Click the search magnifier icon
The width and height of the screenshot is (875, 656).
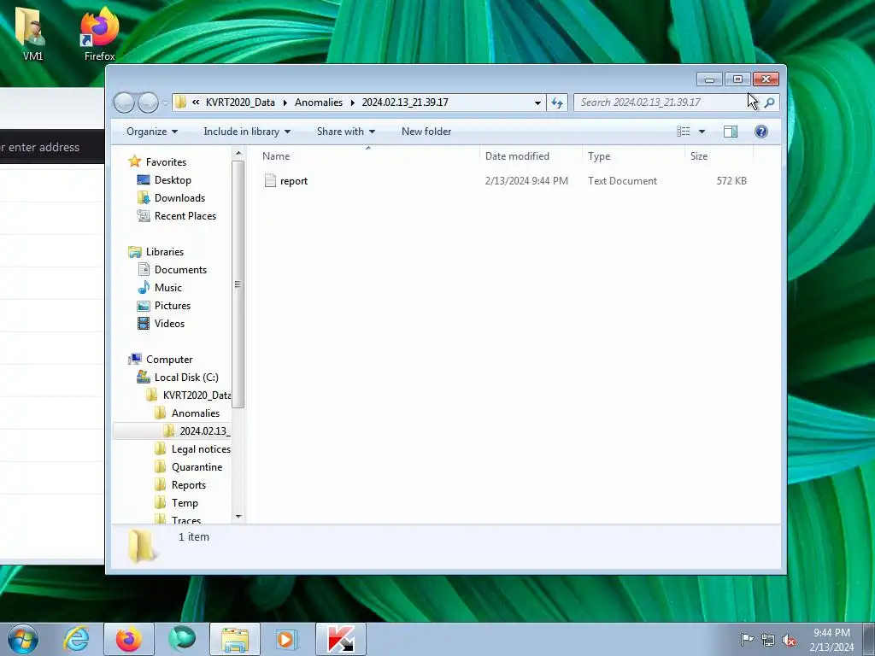point(770,102)
